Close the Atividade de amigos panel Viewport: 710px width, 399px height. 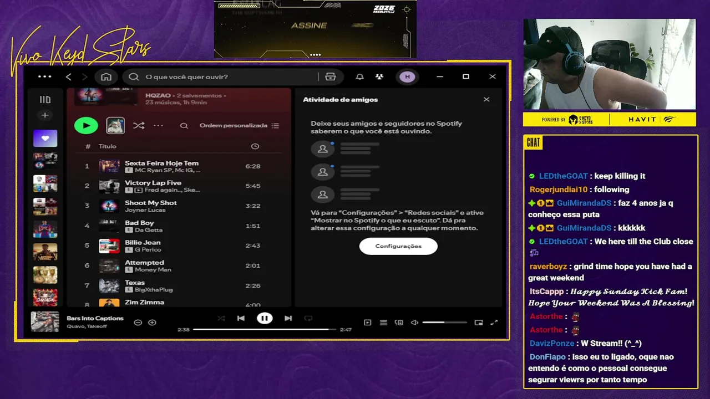[x=486, y=100]
